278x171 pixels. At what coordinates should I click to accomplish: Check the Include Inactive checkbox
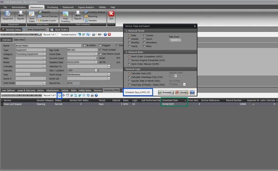tap(59, 35)
